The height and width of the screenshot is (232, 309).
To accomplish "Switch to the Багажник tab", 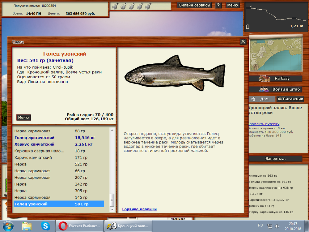I will 290,99.
